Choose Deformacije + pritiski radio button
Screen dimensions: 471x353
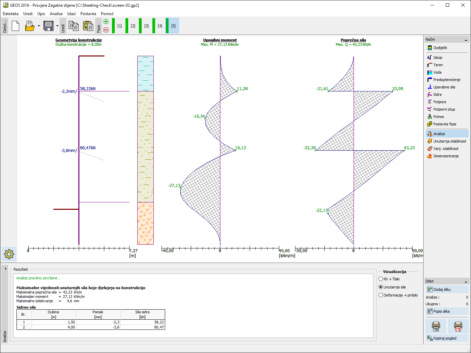pos(381,295)
